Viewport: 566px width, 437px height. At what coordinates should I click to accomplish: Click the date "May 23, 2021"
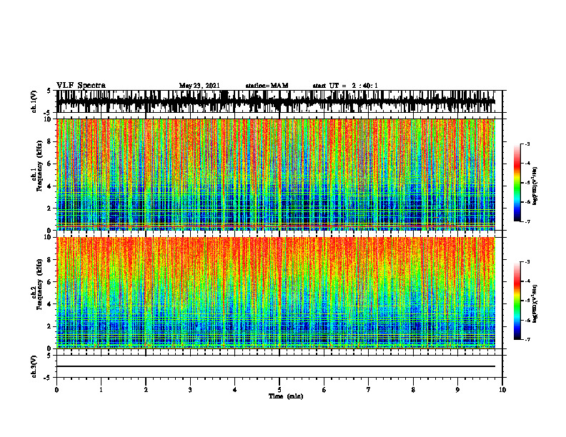tap(199, 86)
